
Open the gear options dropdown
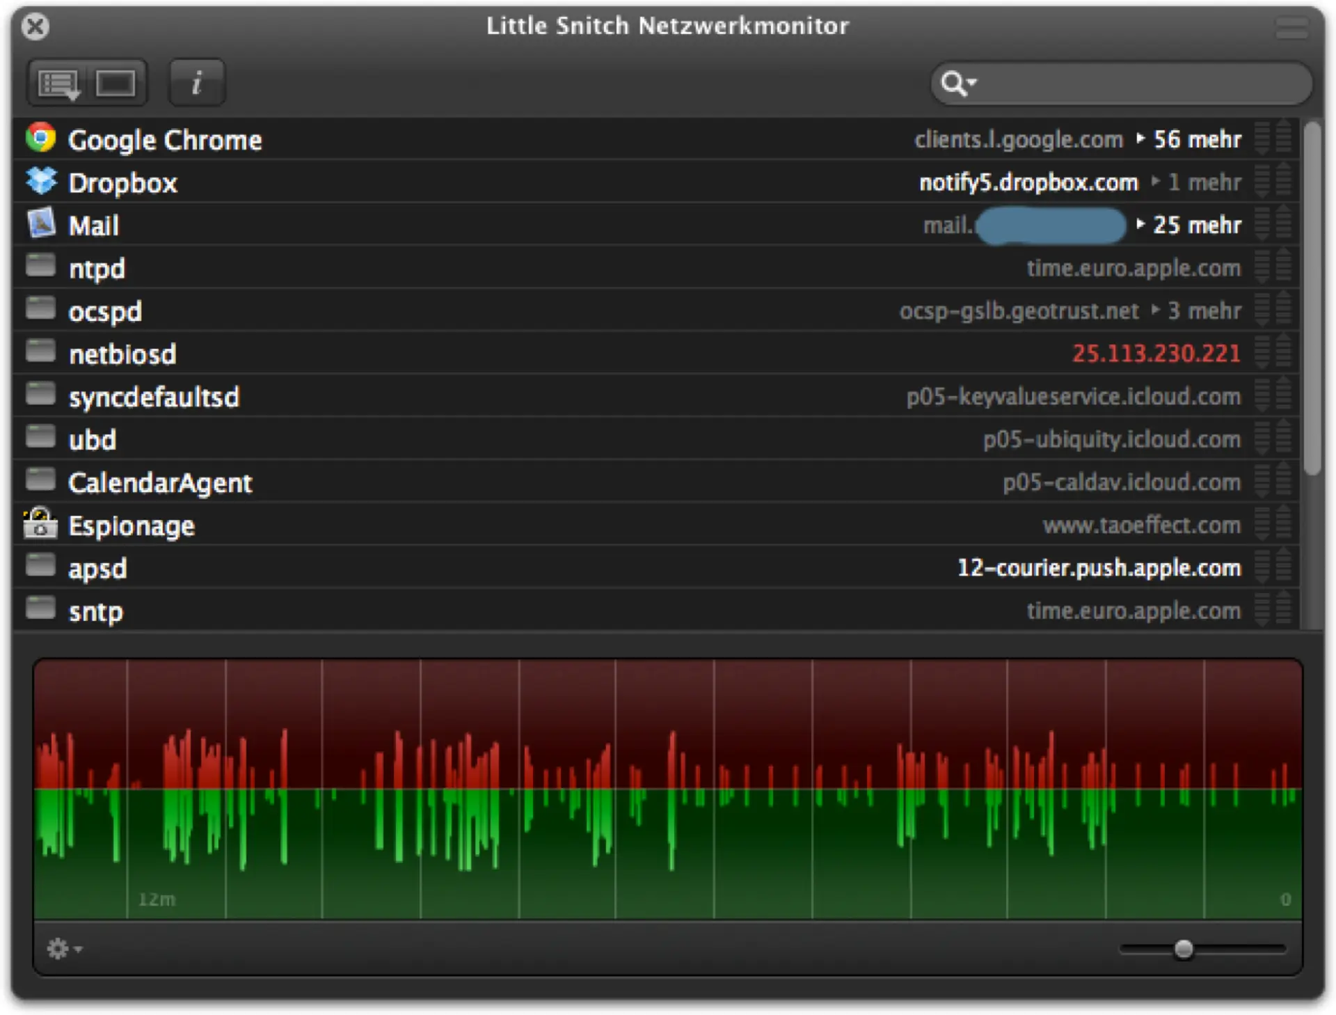(64, 949)
